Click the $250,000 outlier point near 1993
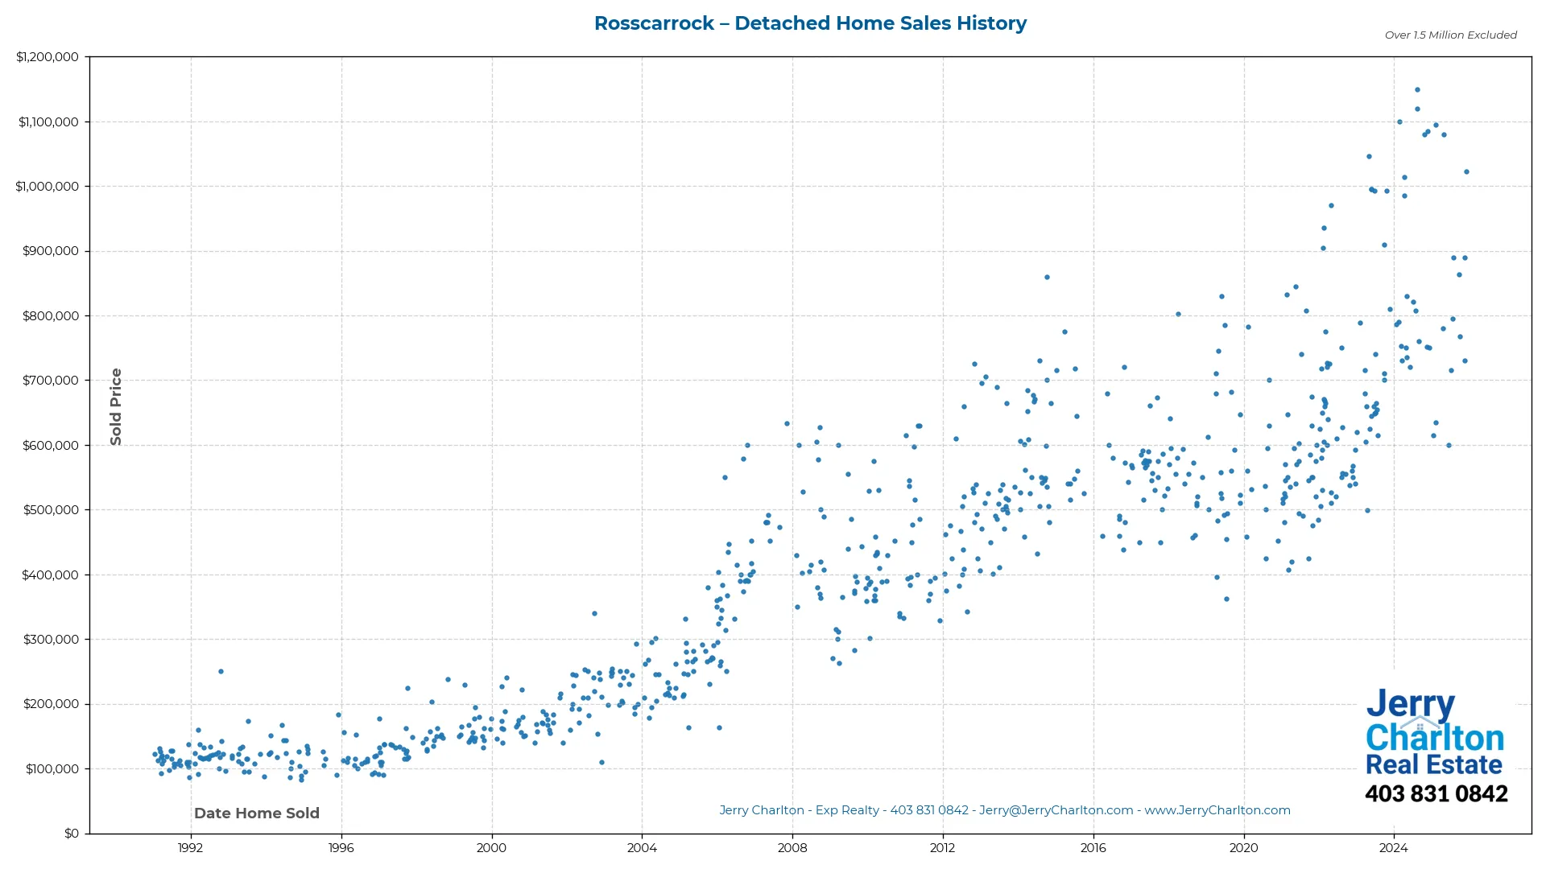This screenshot has height=869, width=1546. (222, 670)
